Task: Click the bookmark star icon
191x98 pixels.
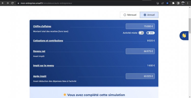Action: pos(167,3)
